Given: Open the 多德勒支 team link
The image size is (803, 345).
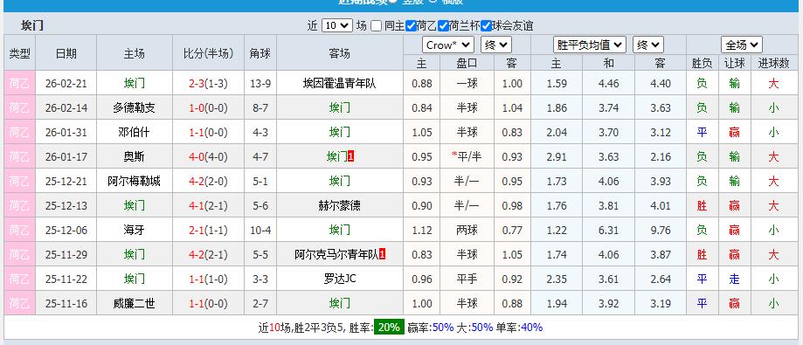Looking at the screenshot, I should coord(135,108).
